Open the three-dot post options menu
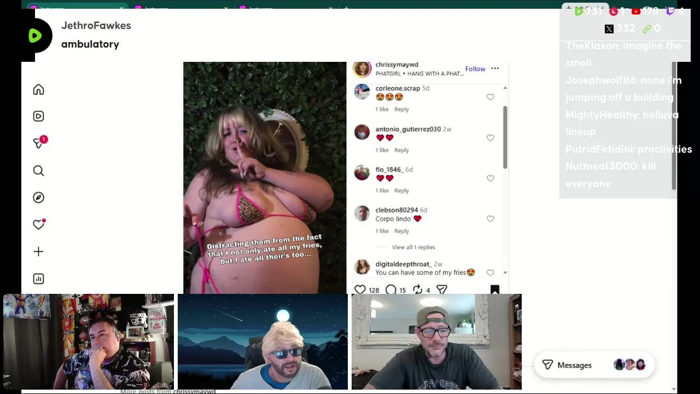 pyautogui.click(x=495, y=68)
